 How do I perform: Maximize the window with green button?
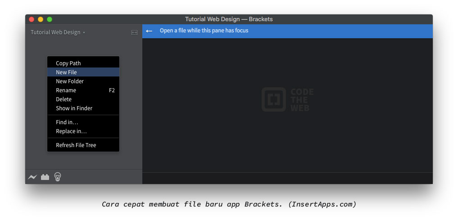click(50, 19)
